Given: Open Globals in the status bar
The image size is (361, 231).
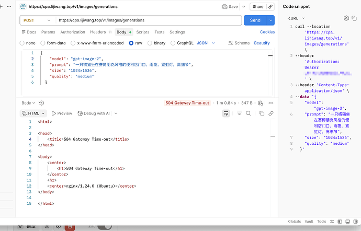Looking at the screenshot, I should pyautogui.click(x=294, y=222).
